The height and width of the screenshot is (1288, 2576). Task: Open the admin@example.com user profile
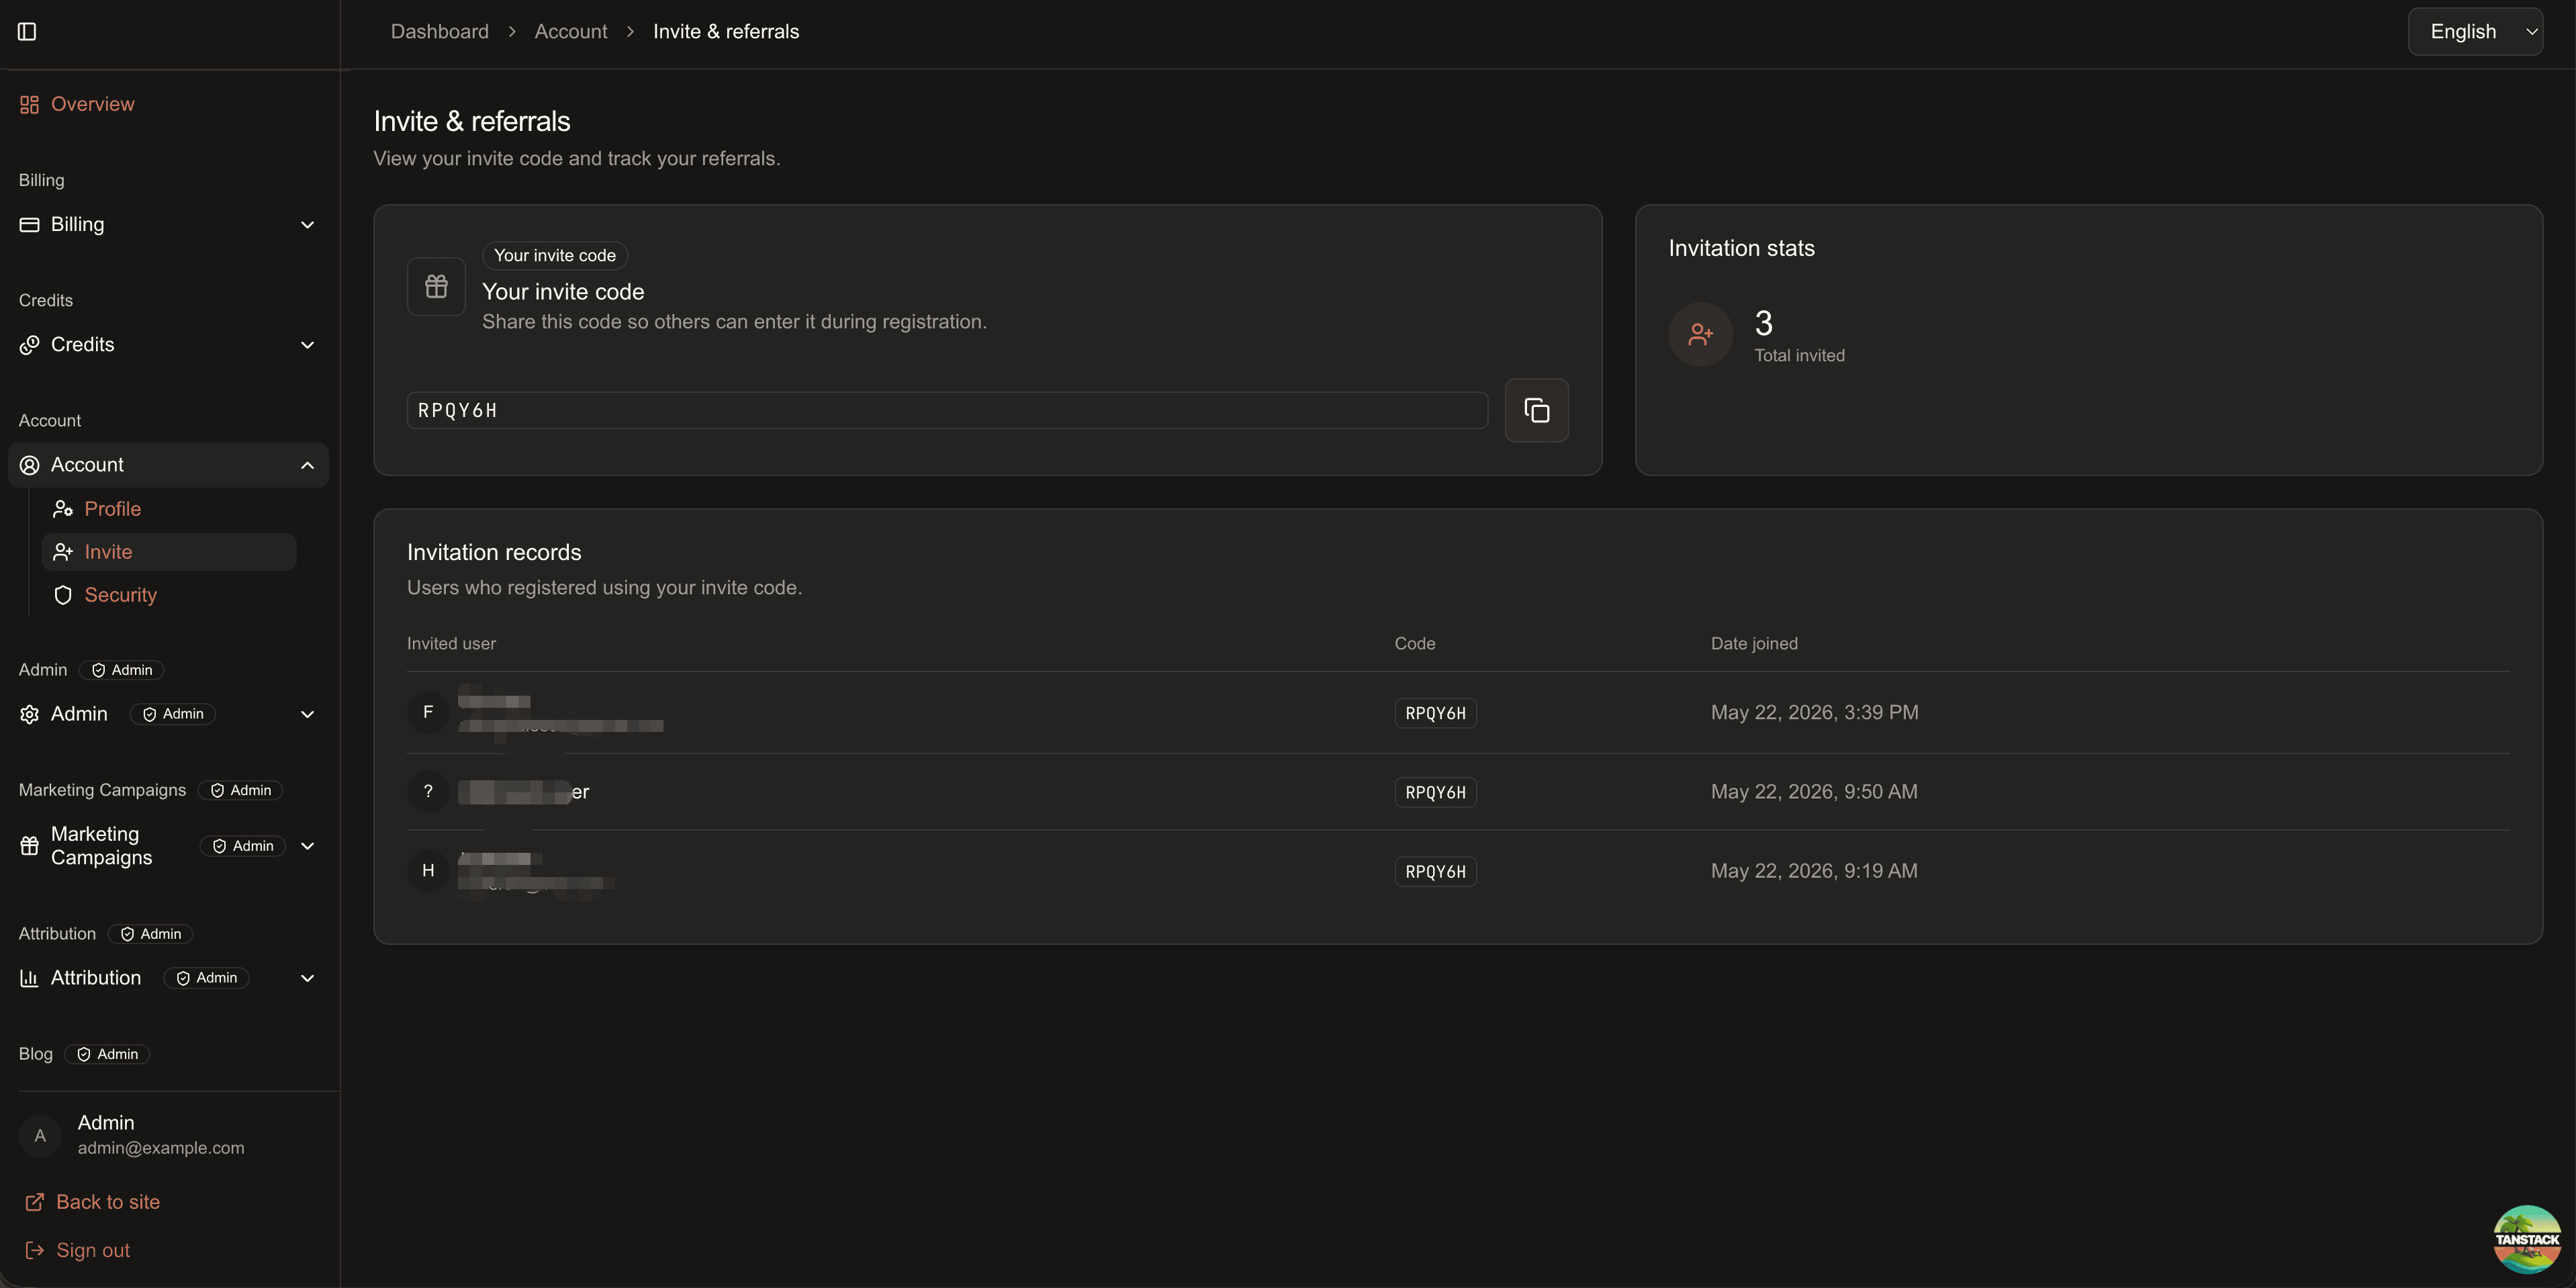coord(169,1135)
